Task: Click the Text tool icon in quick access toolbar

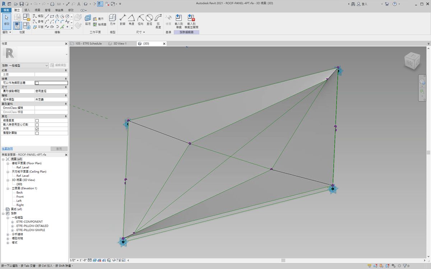Action: click(x=79, y=4)
